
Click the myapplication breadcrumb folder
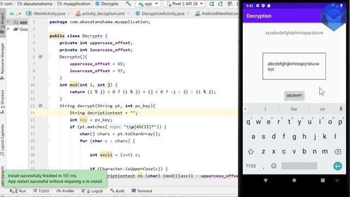(74, 4)
